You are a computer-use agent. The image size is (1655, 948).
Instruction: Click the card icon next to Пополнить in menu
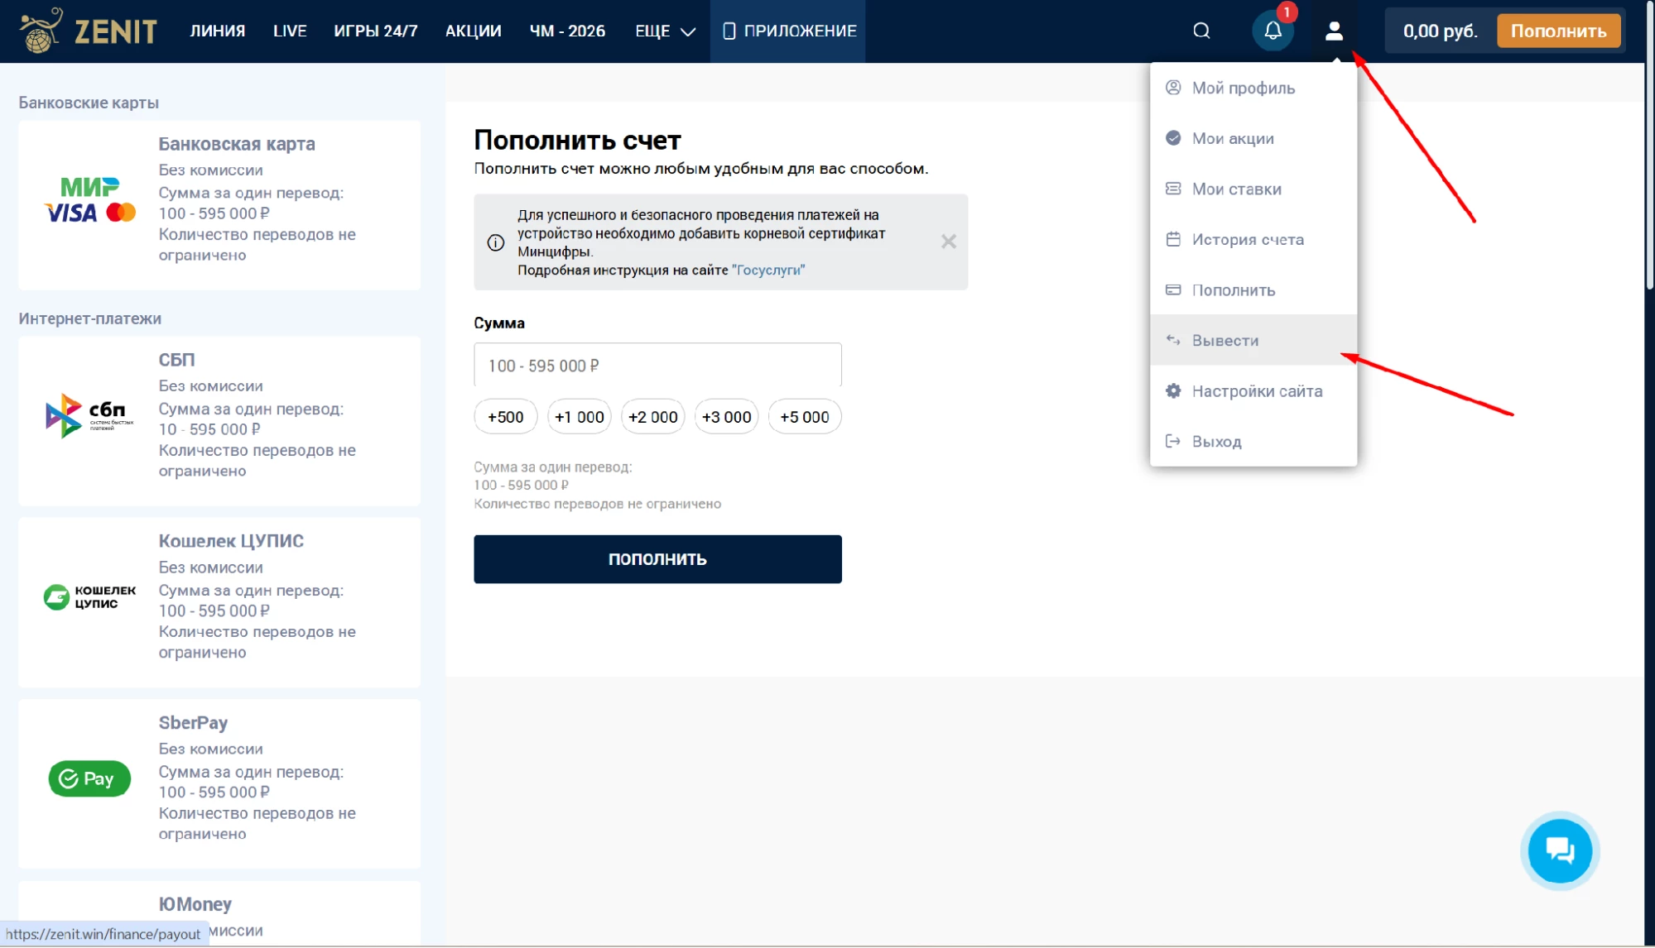[x=1173, y=290]
